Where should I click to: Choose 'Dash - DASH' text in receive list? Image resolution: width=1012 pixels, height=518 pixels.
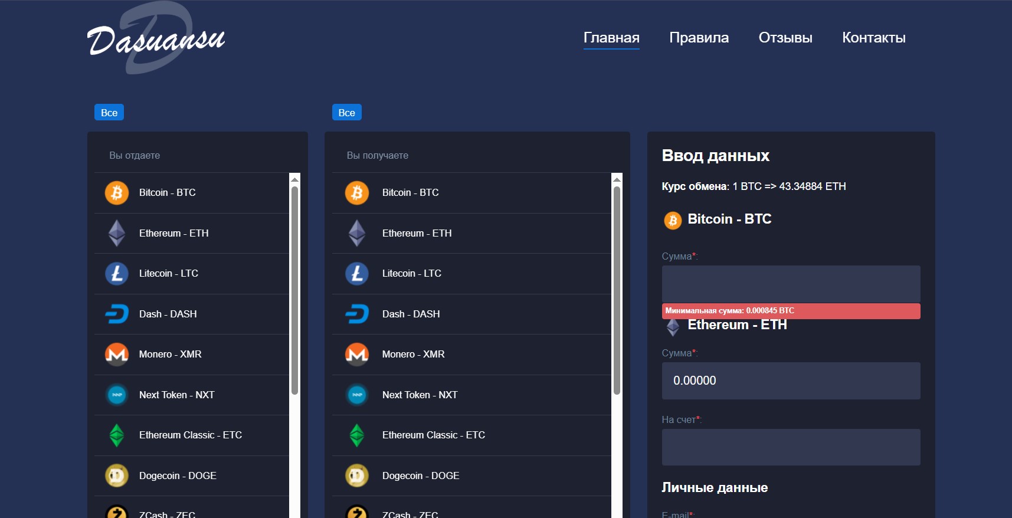[x=411, y=314]
